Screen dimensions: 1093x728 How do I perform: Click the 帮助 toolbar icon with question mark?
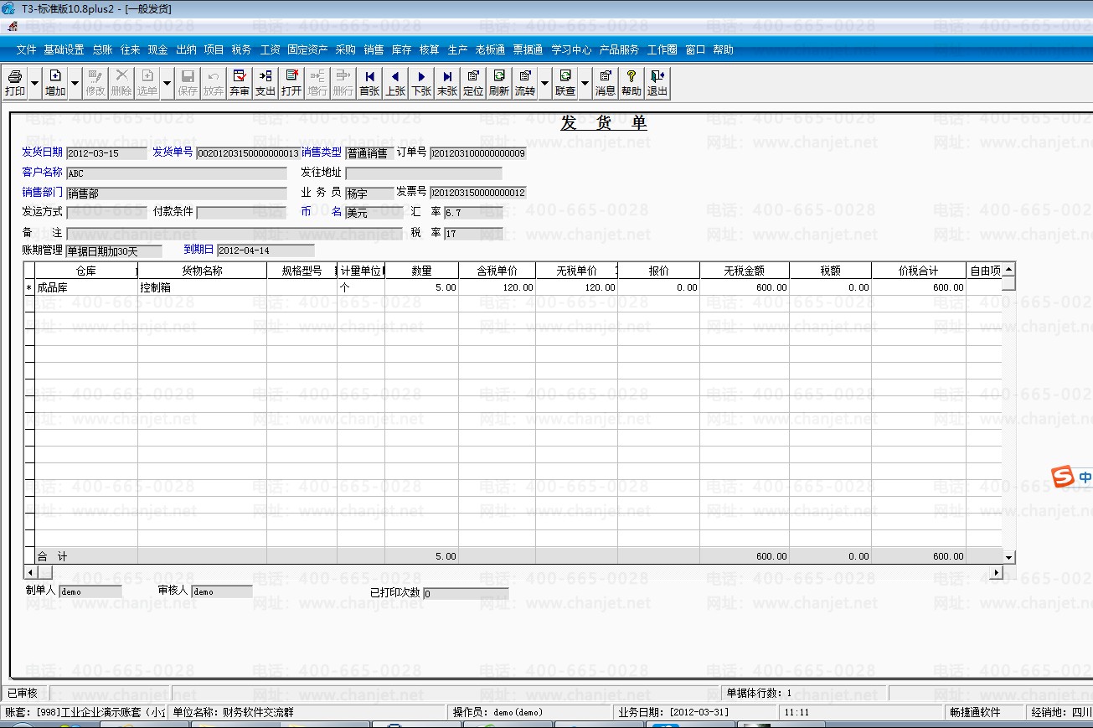point(632,83)
